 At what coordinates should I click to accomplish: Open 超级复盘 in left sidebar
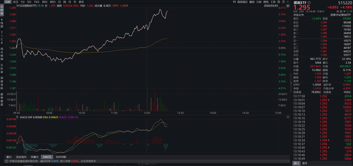(x=2, y=100)
